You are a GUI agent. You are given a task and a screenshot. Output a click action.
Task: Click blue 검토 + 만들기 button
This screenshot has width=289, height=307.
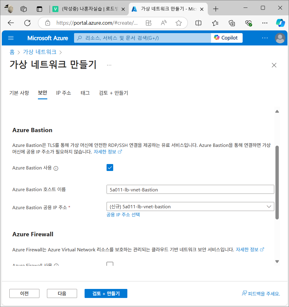pos(106,293)
